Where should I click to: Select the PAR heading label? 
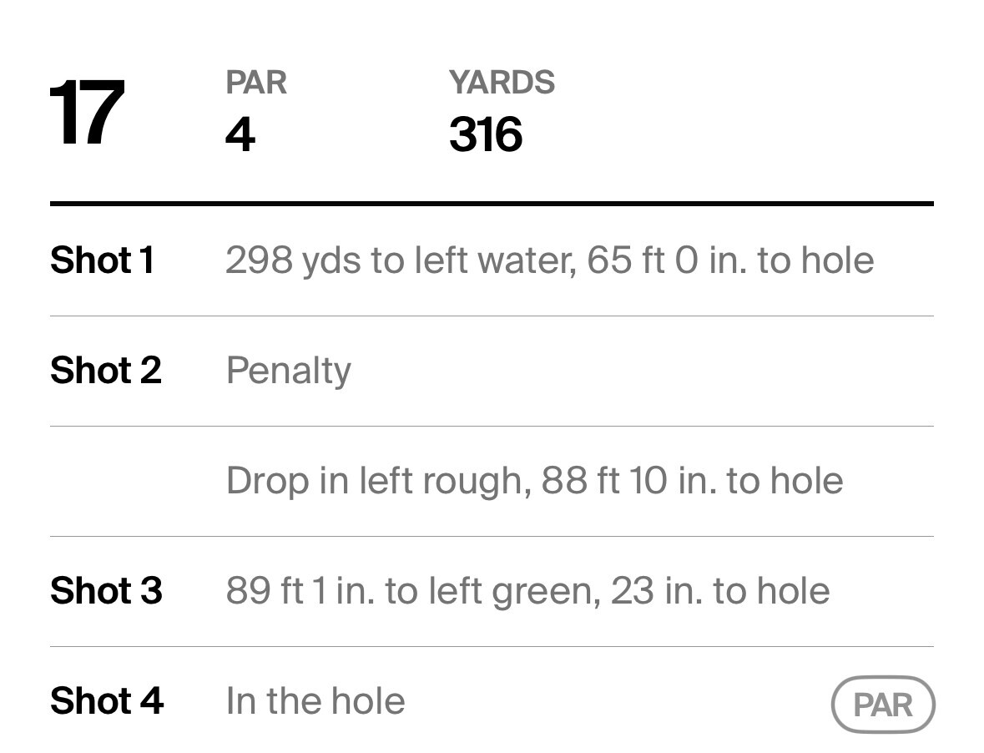pyautogui.click(x=255, y=83)
